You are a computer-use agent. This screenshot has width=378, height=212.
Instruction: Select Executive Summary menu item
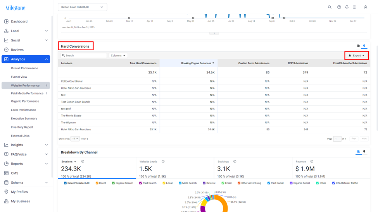pos(24,118)
